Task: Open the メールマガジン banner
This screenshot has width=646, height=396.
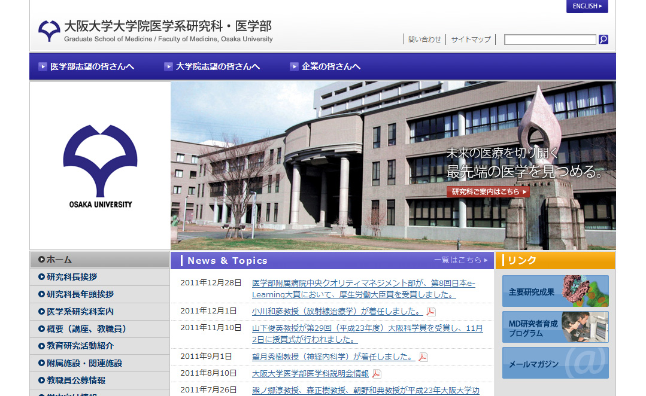Action: pyautogui.click(x=555, y=363)
